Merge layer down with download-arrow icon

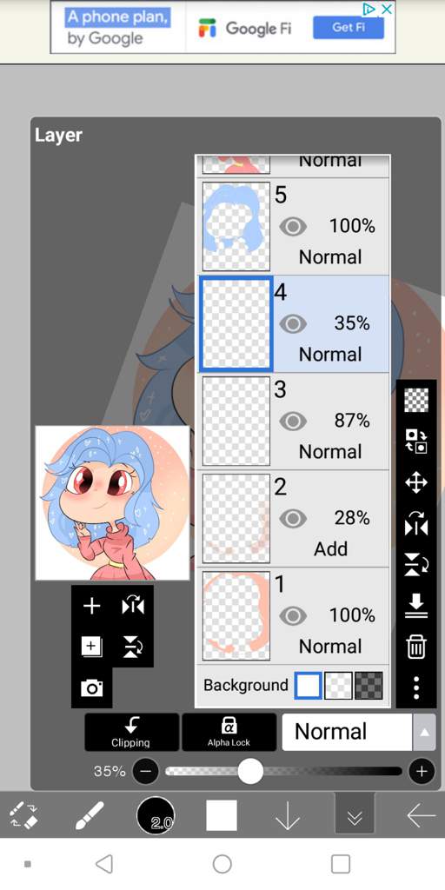click(x=416, y=606)
